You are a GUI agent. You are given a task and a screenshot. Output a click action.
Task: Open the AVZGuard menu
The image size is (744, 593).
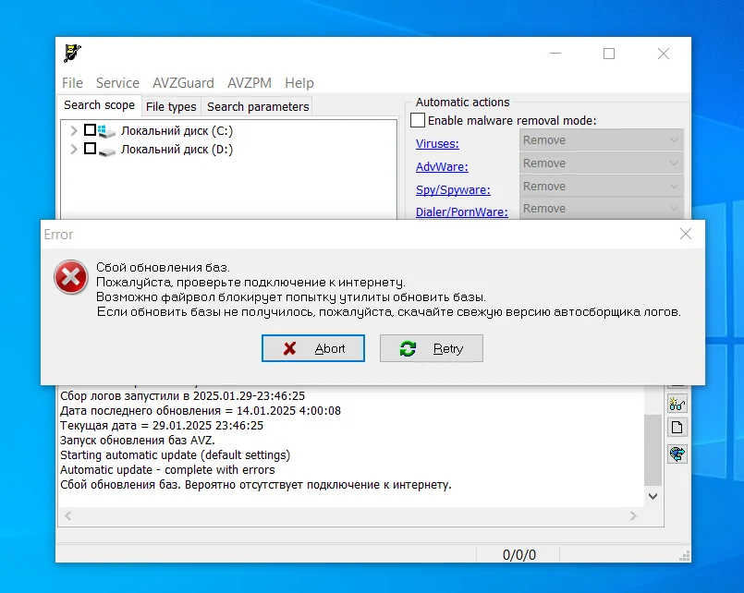(183, 83)
